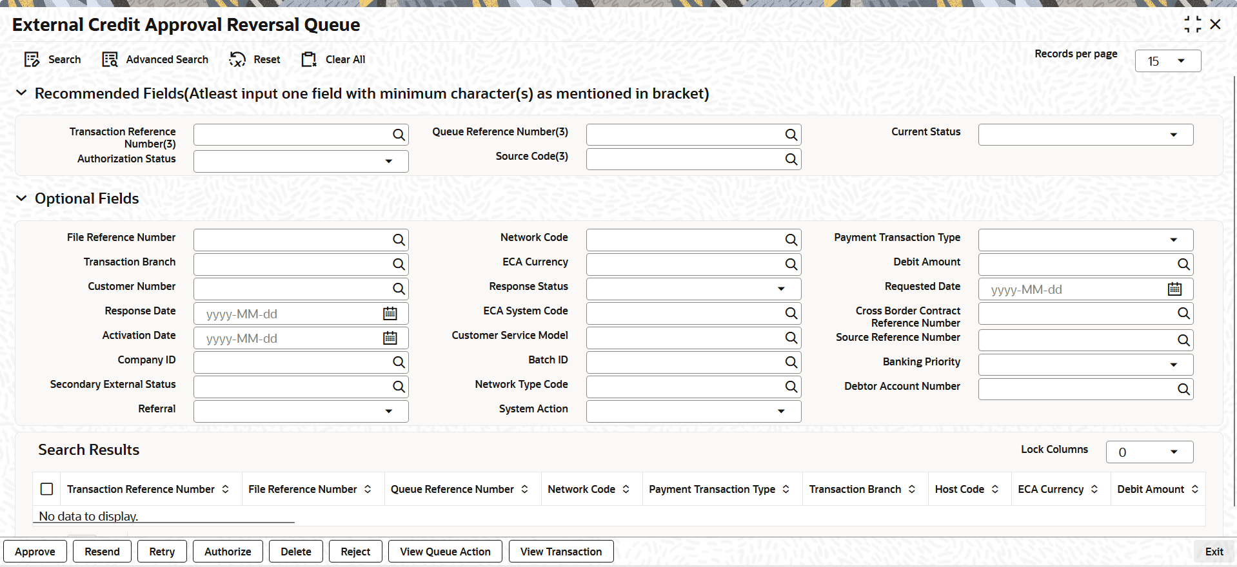Open the Lock Columns dropdown
Viewport: 1237px width, 567px height.
pyautogui.click(x=1173, y=452)
